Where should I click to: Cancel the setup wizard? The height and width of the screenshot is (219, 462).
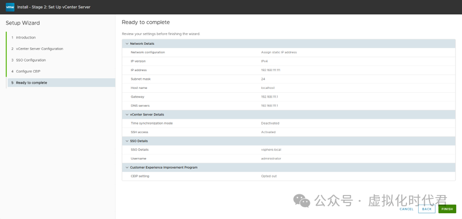406,209
